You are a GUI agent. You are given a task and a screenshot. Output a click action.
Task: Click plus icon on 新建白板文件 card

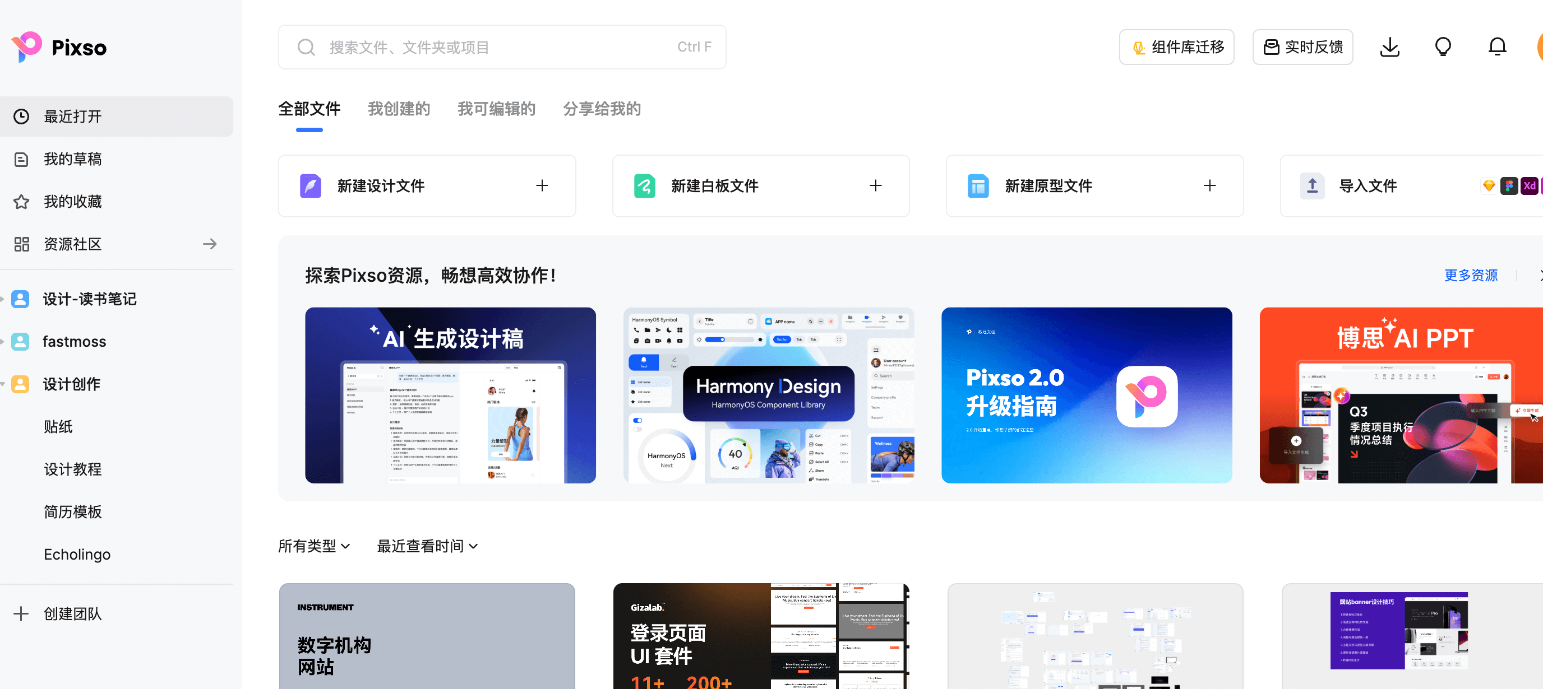875,185
